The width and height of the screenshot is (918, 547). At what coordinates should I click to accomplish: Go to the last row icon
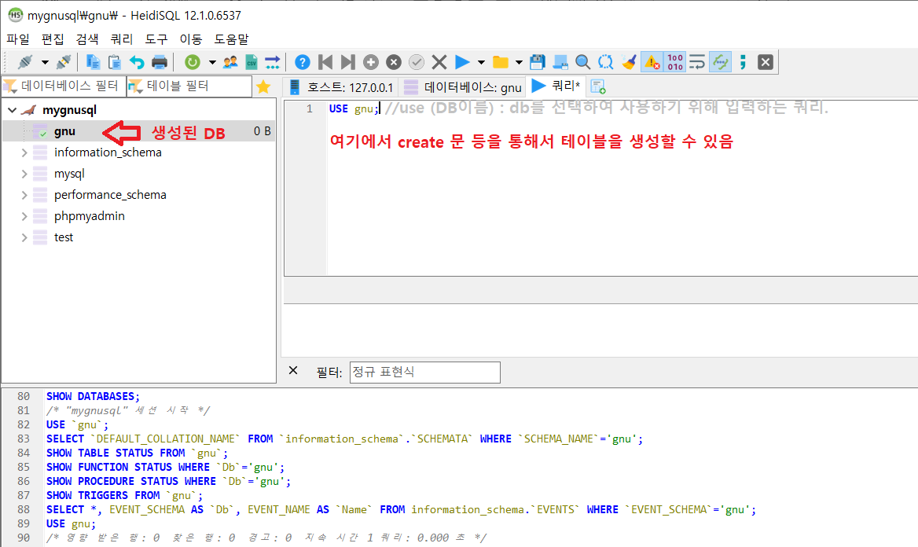pyautogui.click(x=347, y=62)
